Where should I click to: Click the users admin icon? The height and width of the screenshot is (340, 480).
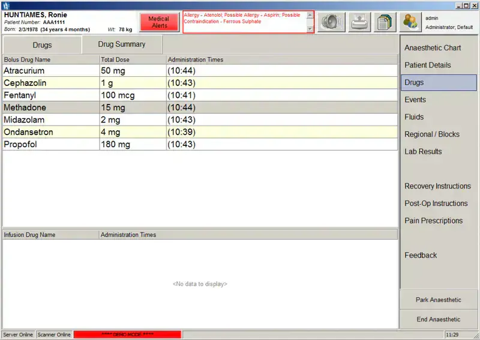[x=411, y=22]
